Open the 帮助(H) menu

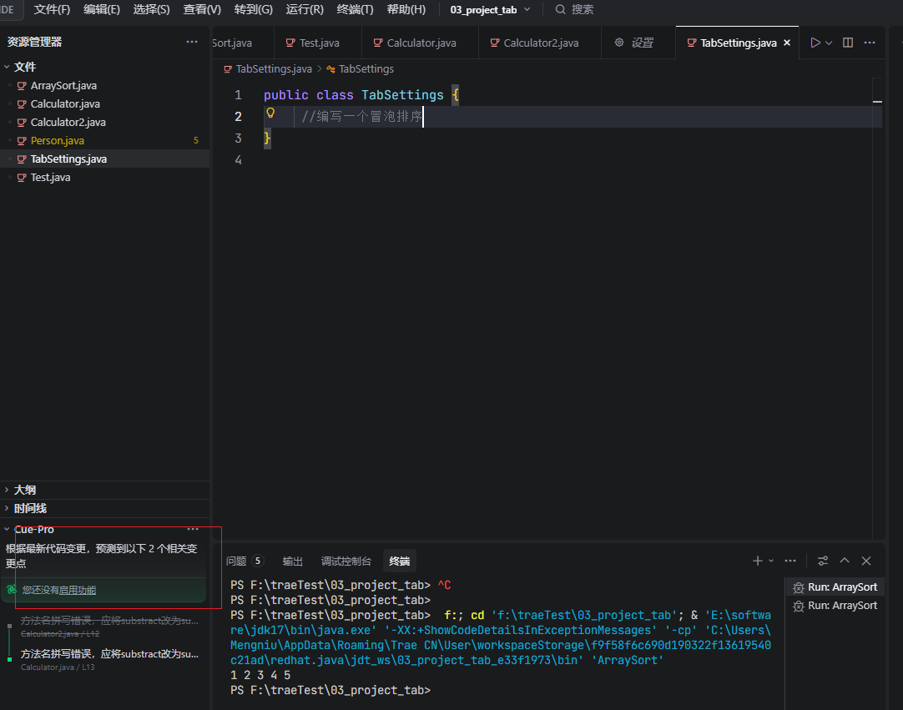click(406, 10)
